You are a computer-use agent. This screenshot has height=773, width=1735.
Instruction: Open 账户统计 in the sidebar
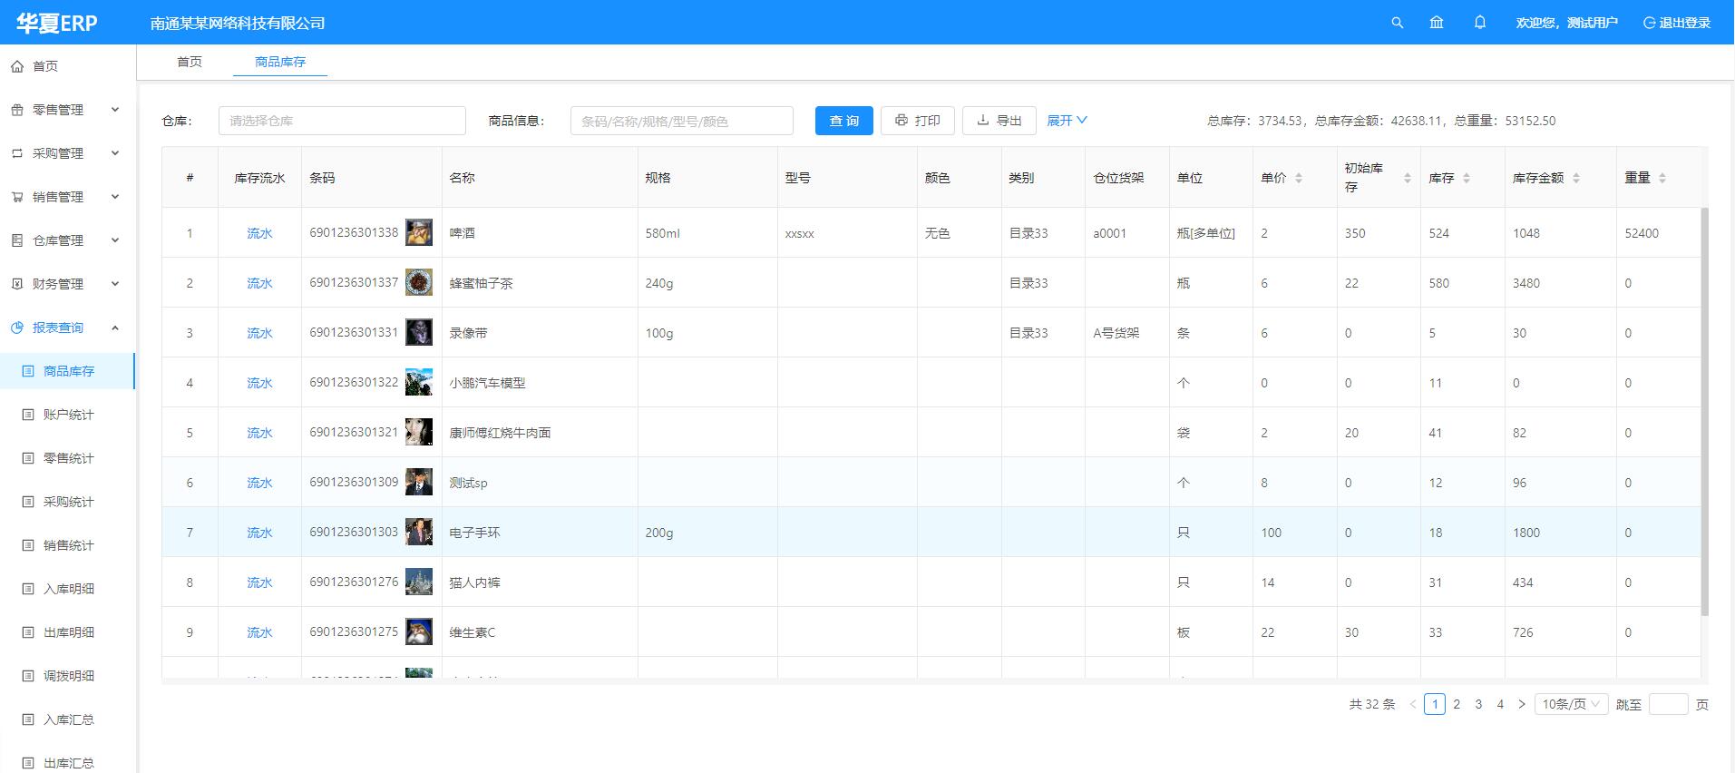tap(68, 415)
